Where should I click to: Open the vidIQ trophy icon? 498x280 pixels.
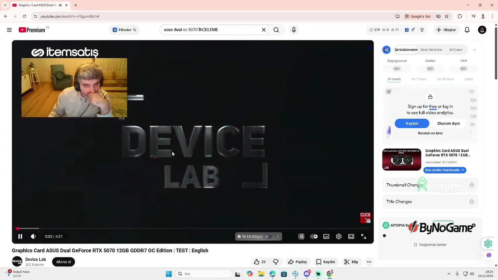tap(422, 30)
